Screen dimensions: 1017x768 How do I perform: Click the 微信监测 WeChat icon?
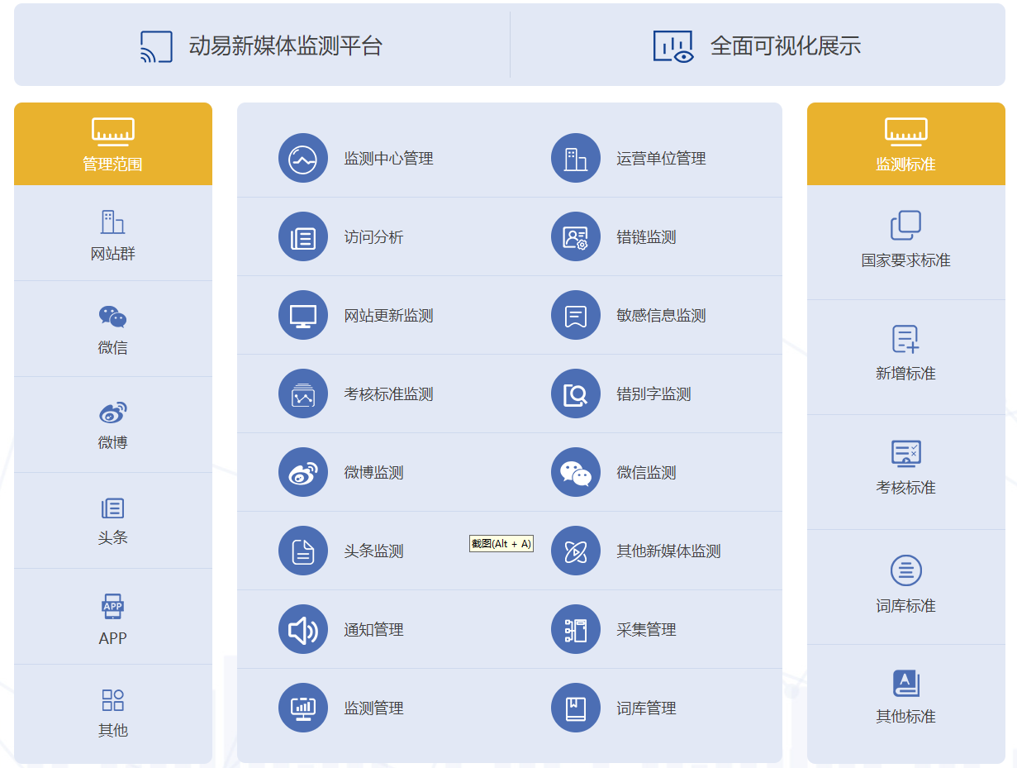[x=576, y=472]
